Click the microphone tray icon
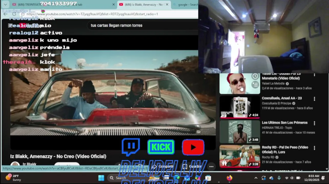This screenshot has width=329, height=184. [x=279, y=178]
